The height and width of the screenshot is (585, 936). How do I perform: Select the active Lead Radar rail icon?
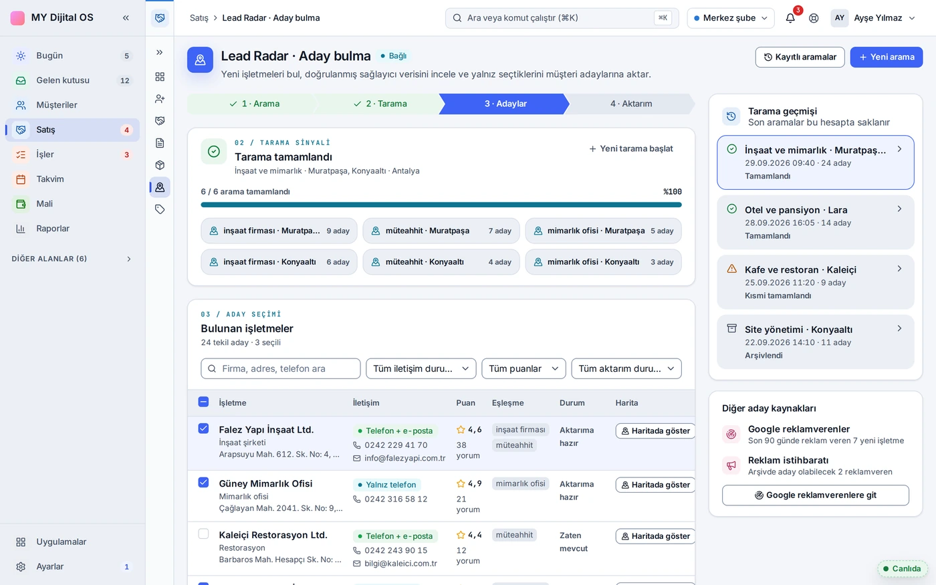click(160, 187)
